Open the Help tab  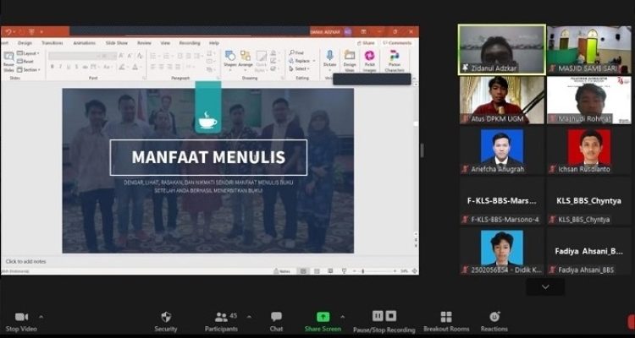tap(214, 43)
